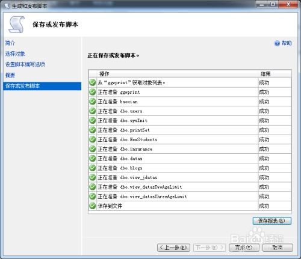Viewport: 301px width, 259px height.
Task: Click the help icon beside 帮助
Action: click(x=277, y=43)
